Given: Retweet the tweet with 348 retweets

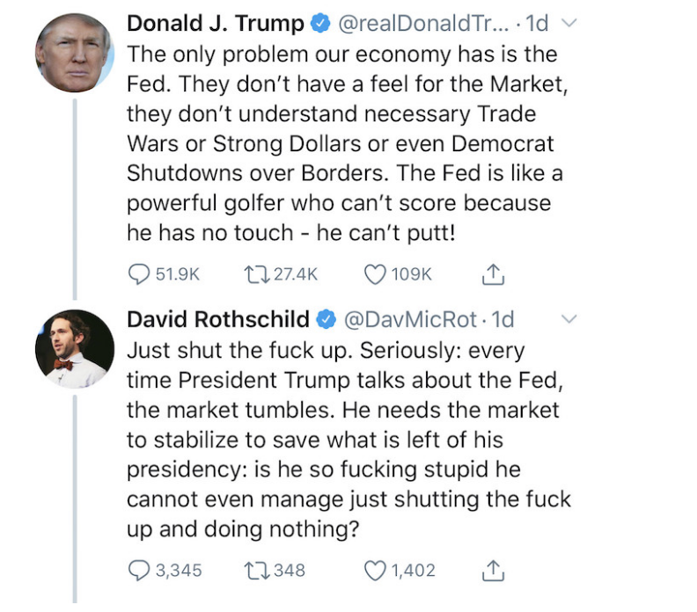Looking at the screenshot, I should 253,570.
